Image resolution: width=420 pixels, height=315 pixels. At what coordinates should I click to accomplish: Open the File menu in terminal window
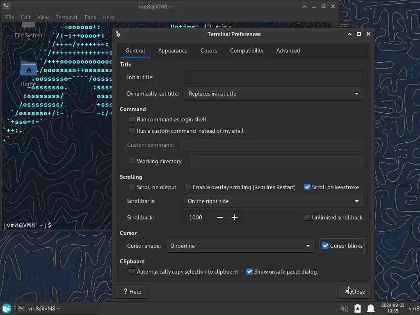pos(10,17)
